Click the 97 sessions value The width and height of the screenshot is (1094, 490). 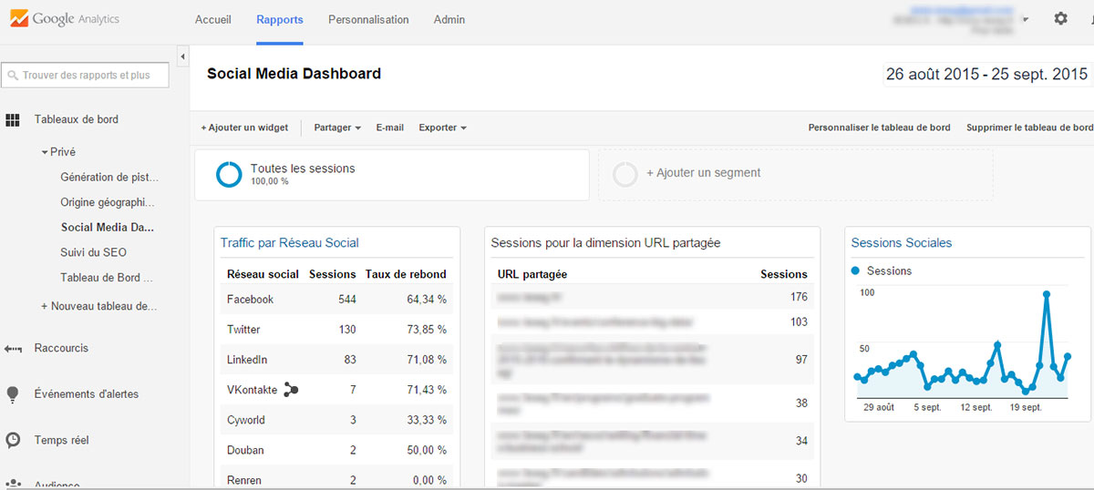point(801,360)
